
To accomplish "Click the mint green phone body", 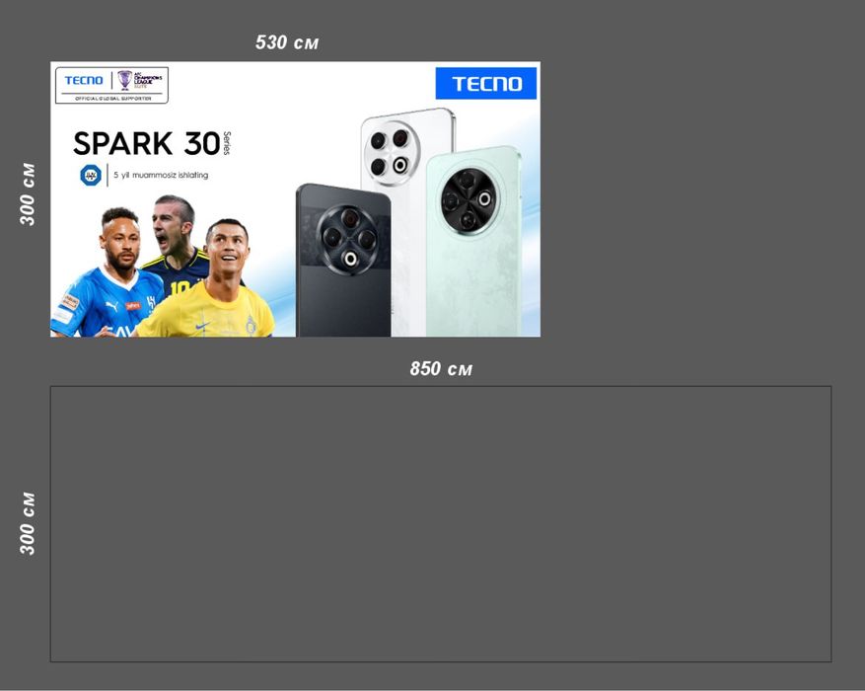I will tap(473, 243).
